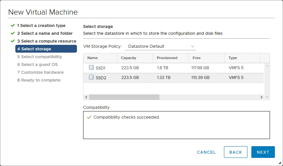Viewport: 283px width, 166px height.
Task: Sort datastores by Type column header
Action: point(232,58)
